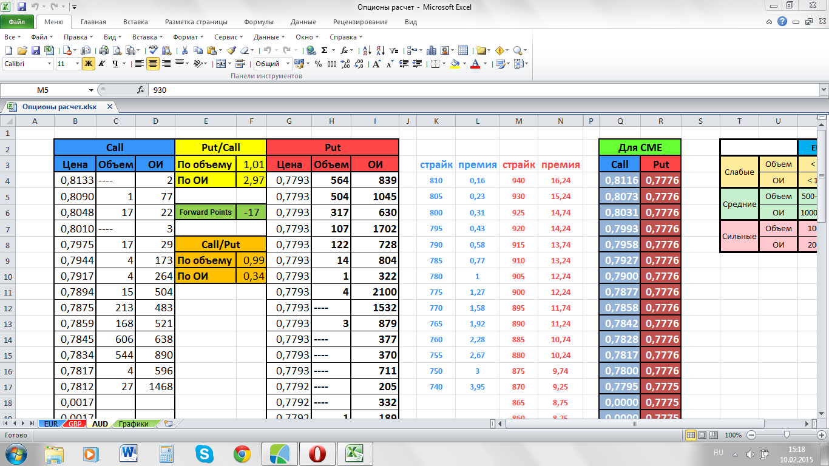This screenshot has width=829, height=466.
Task: Open the Все menu dropdown
Action: [11, 37]
